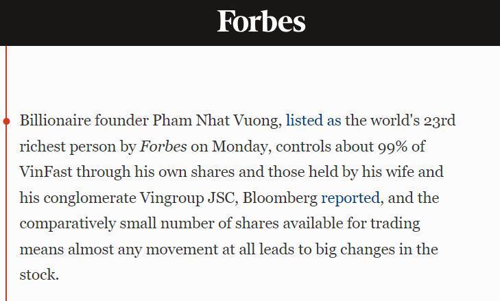The width and height of the screenshot is (500, 301).
Task: Click the final word "stock."
Action: (39, 275)
